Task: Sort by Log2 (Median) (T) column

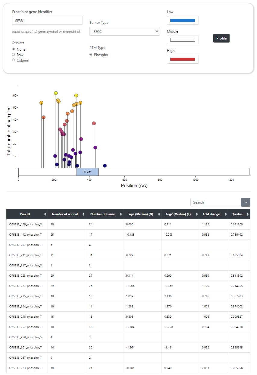Action: pyautogui.click(x=196, y=214)
